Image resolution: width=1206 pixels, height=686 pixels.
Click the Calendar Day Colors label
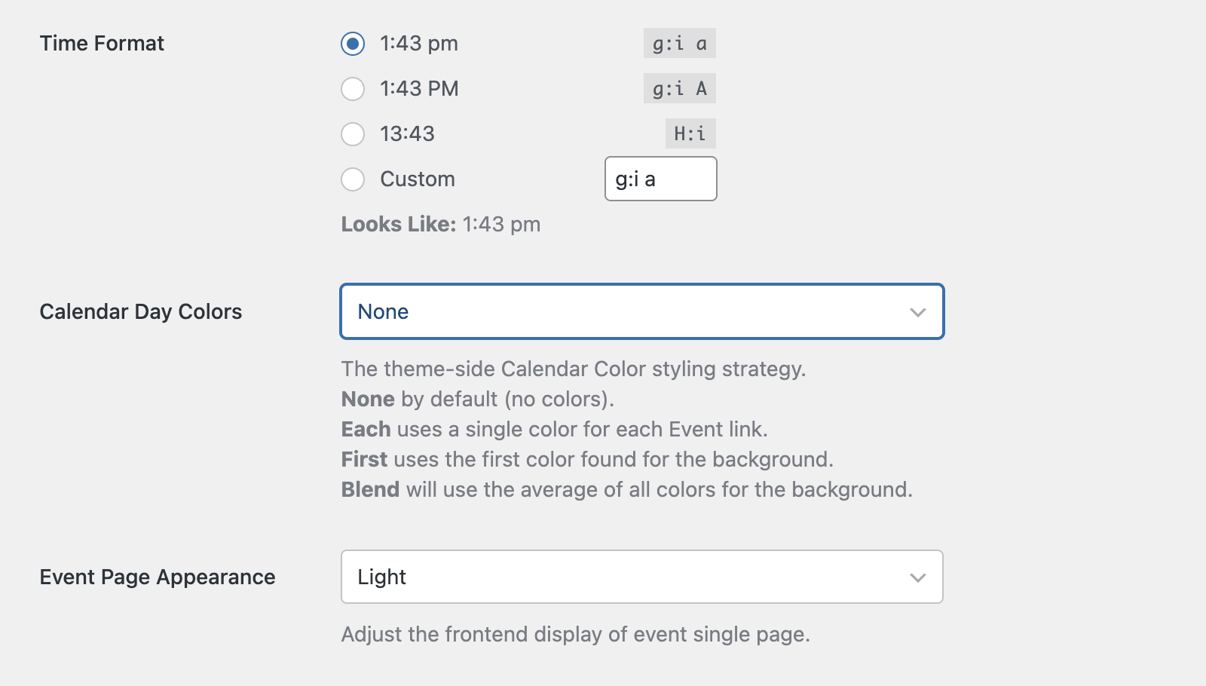(141, 311)
